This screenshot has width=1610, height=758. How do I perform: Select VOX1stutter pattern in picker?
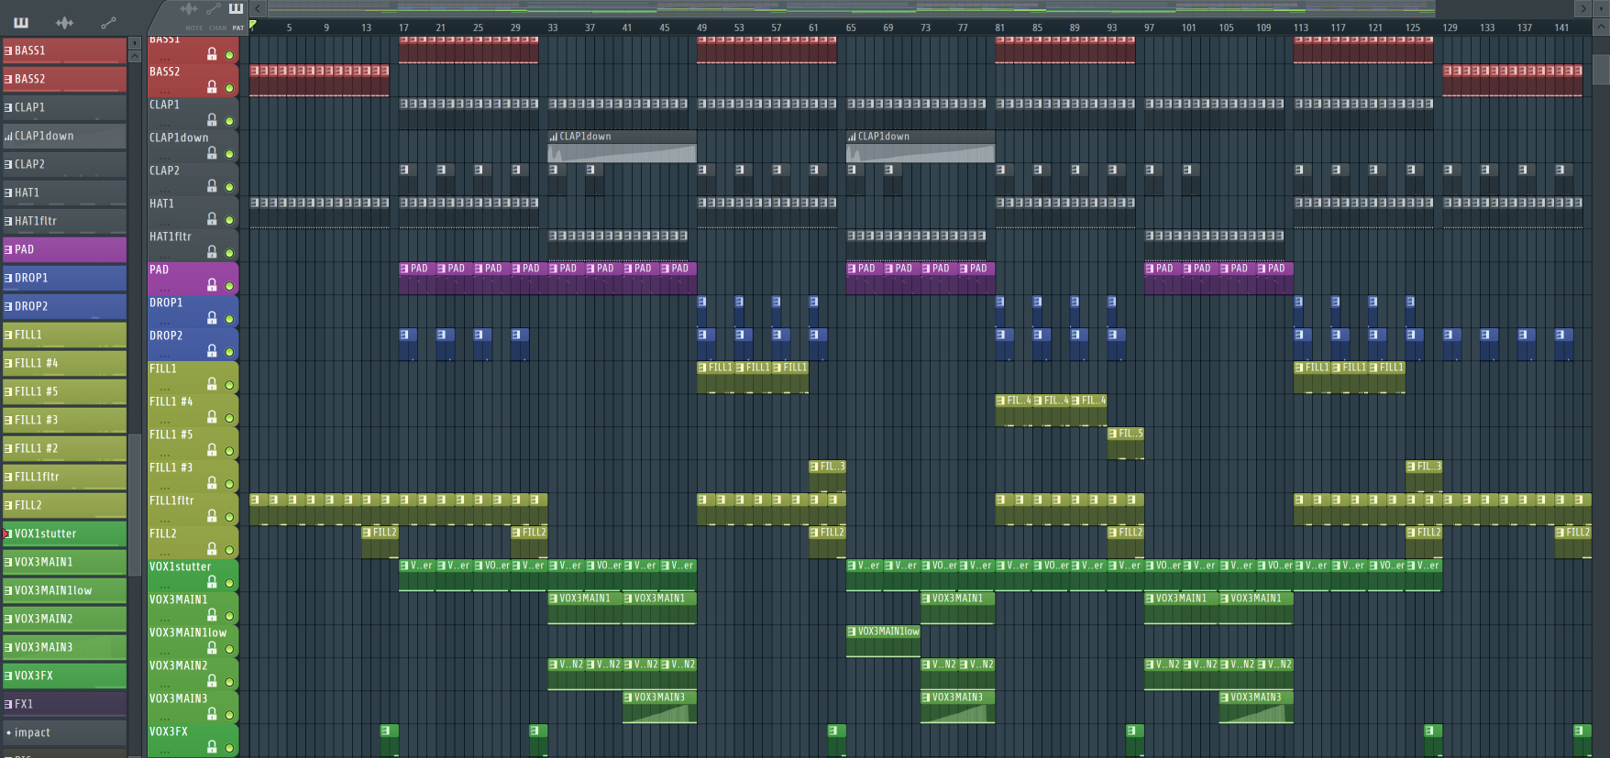click(64, 533)
